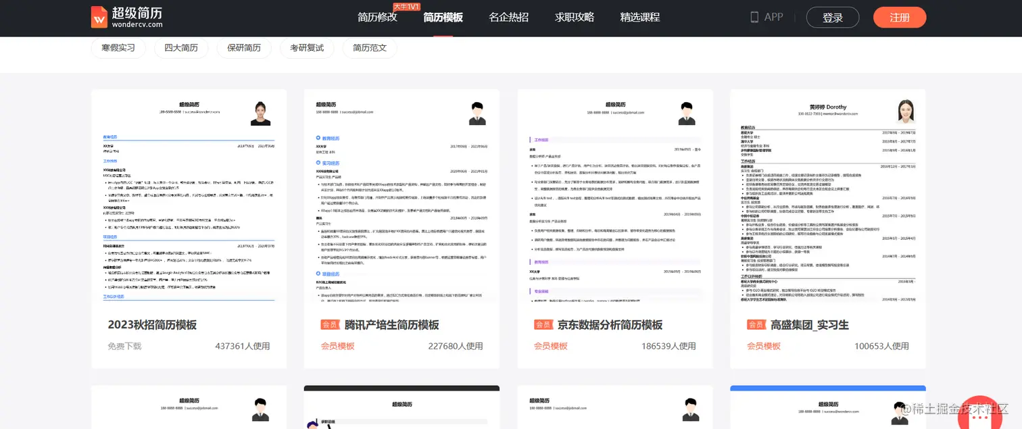This screenshot has width=1022, height=429.
Task: Select the 简历模板 navigation tab
Action: 443,18
